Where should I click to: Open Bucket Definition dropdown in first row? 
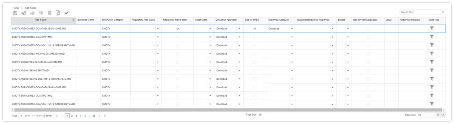coord(332,29)
